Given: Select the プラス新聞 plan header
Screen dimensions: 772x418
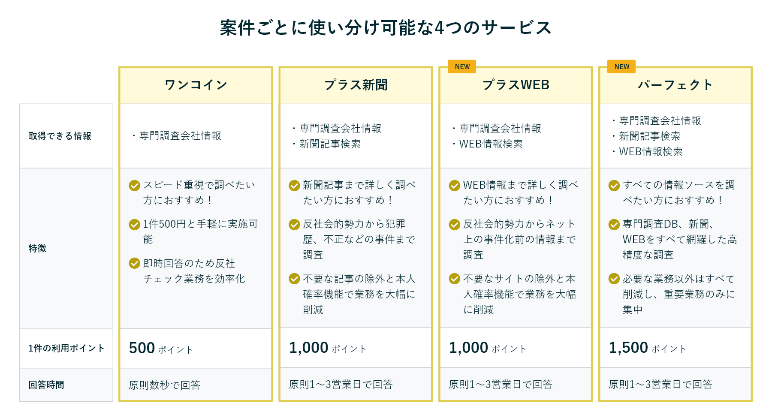Looking at the screenshot, I should (x=356, y=85).
